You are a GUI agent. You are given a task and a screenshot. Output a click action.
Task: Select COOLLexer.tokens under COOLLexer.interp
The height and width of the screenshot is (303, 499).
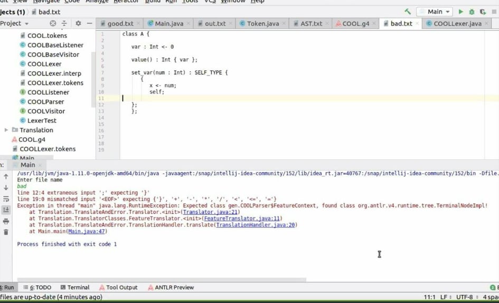(x=55, y=83)
